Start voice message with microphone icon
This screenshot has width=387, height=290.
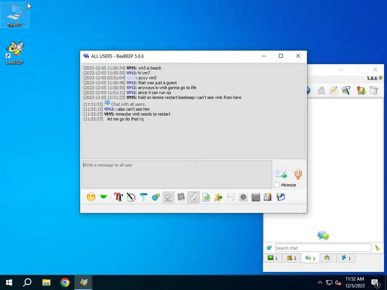[298, 174]
